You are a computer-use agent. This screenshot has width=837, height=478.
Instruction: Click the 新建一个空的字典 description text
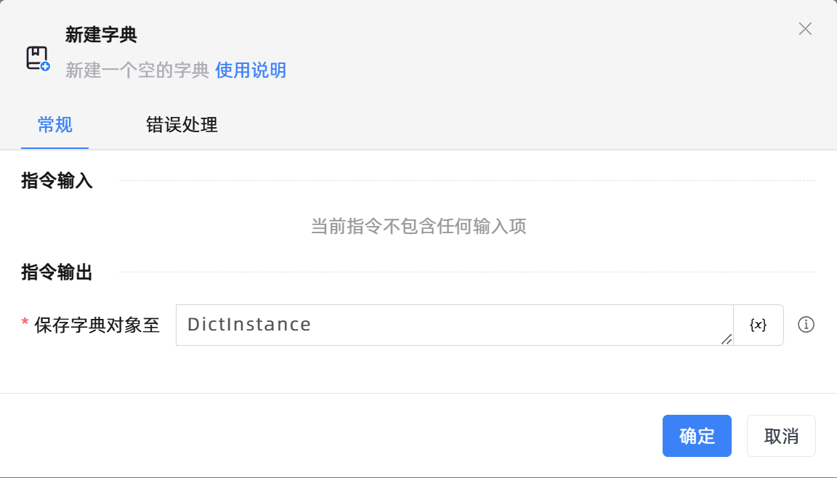pos(137,70)
